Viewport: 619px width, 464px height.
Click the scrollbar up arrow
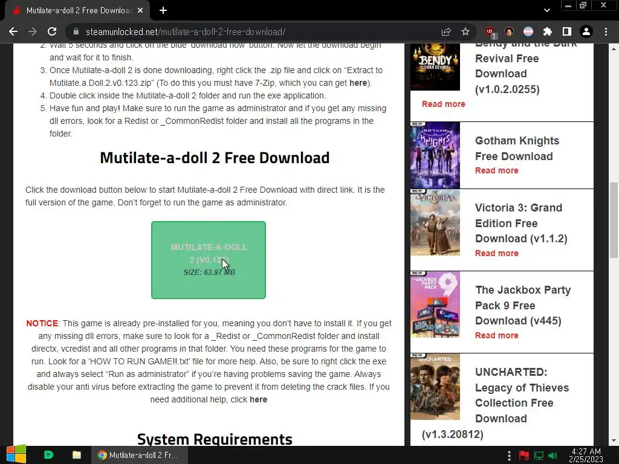[x=613, y=49]
